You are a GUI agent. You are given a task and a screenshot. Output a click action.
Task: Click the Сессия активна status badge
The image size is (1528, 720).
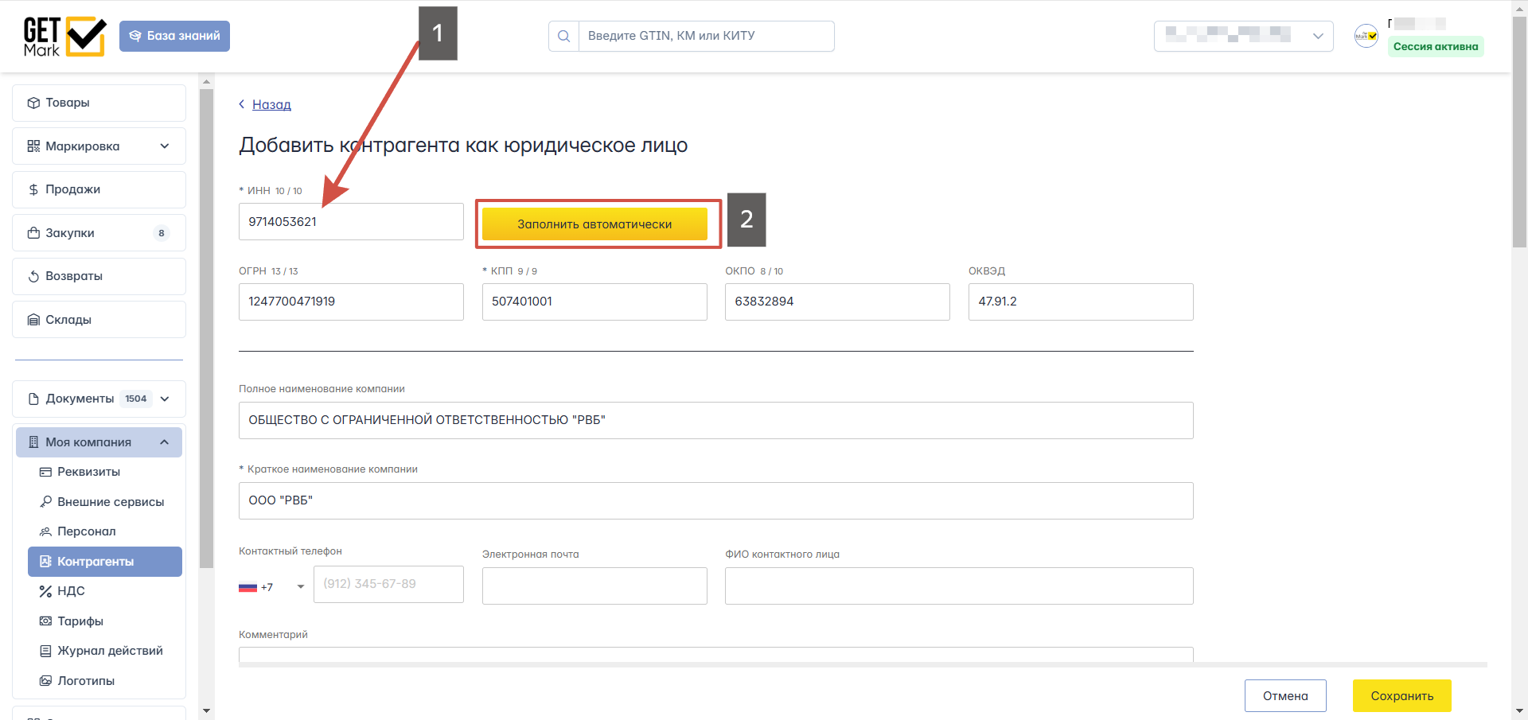coord(1436,46)
